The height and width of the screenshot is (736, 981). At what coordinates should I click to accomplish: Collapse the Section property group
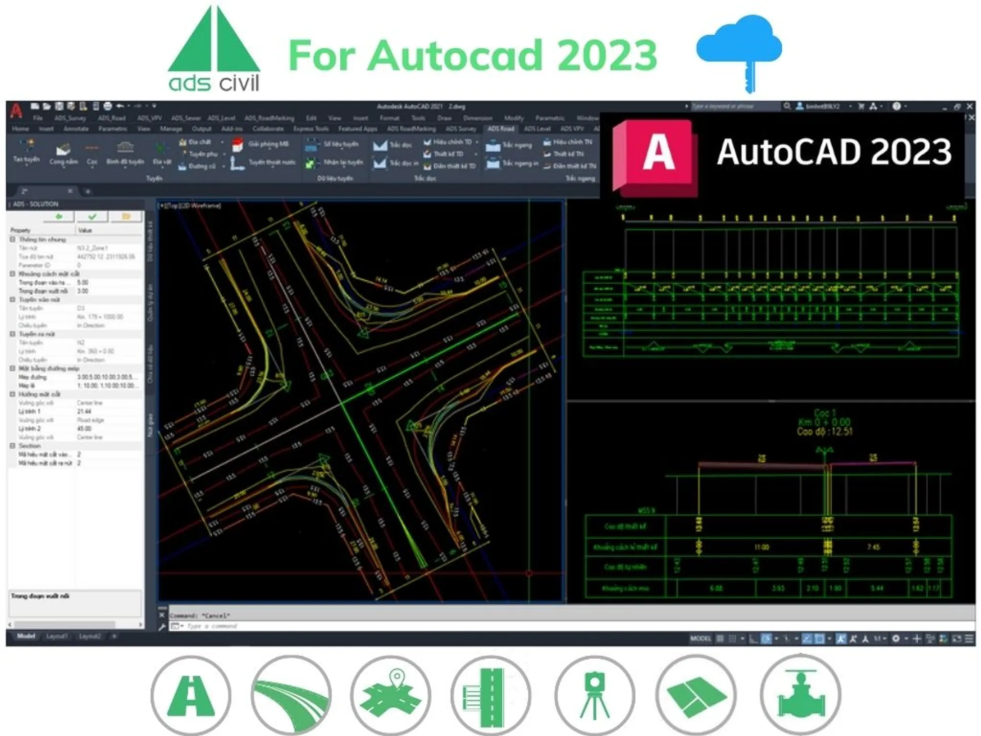point(13,446)
